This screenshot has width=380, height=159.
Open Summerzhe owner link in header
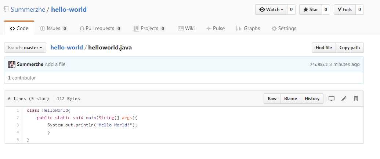[28, 10]
